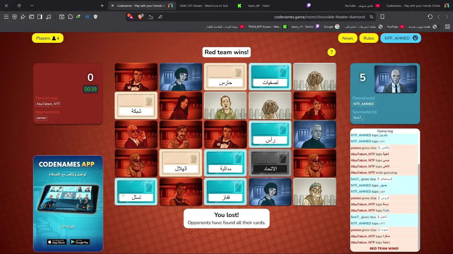The height and width of the screenshot is (254, 453).
Task: Select the الهلال word card
Action: tap(181, 163)
